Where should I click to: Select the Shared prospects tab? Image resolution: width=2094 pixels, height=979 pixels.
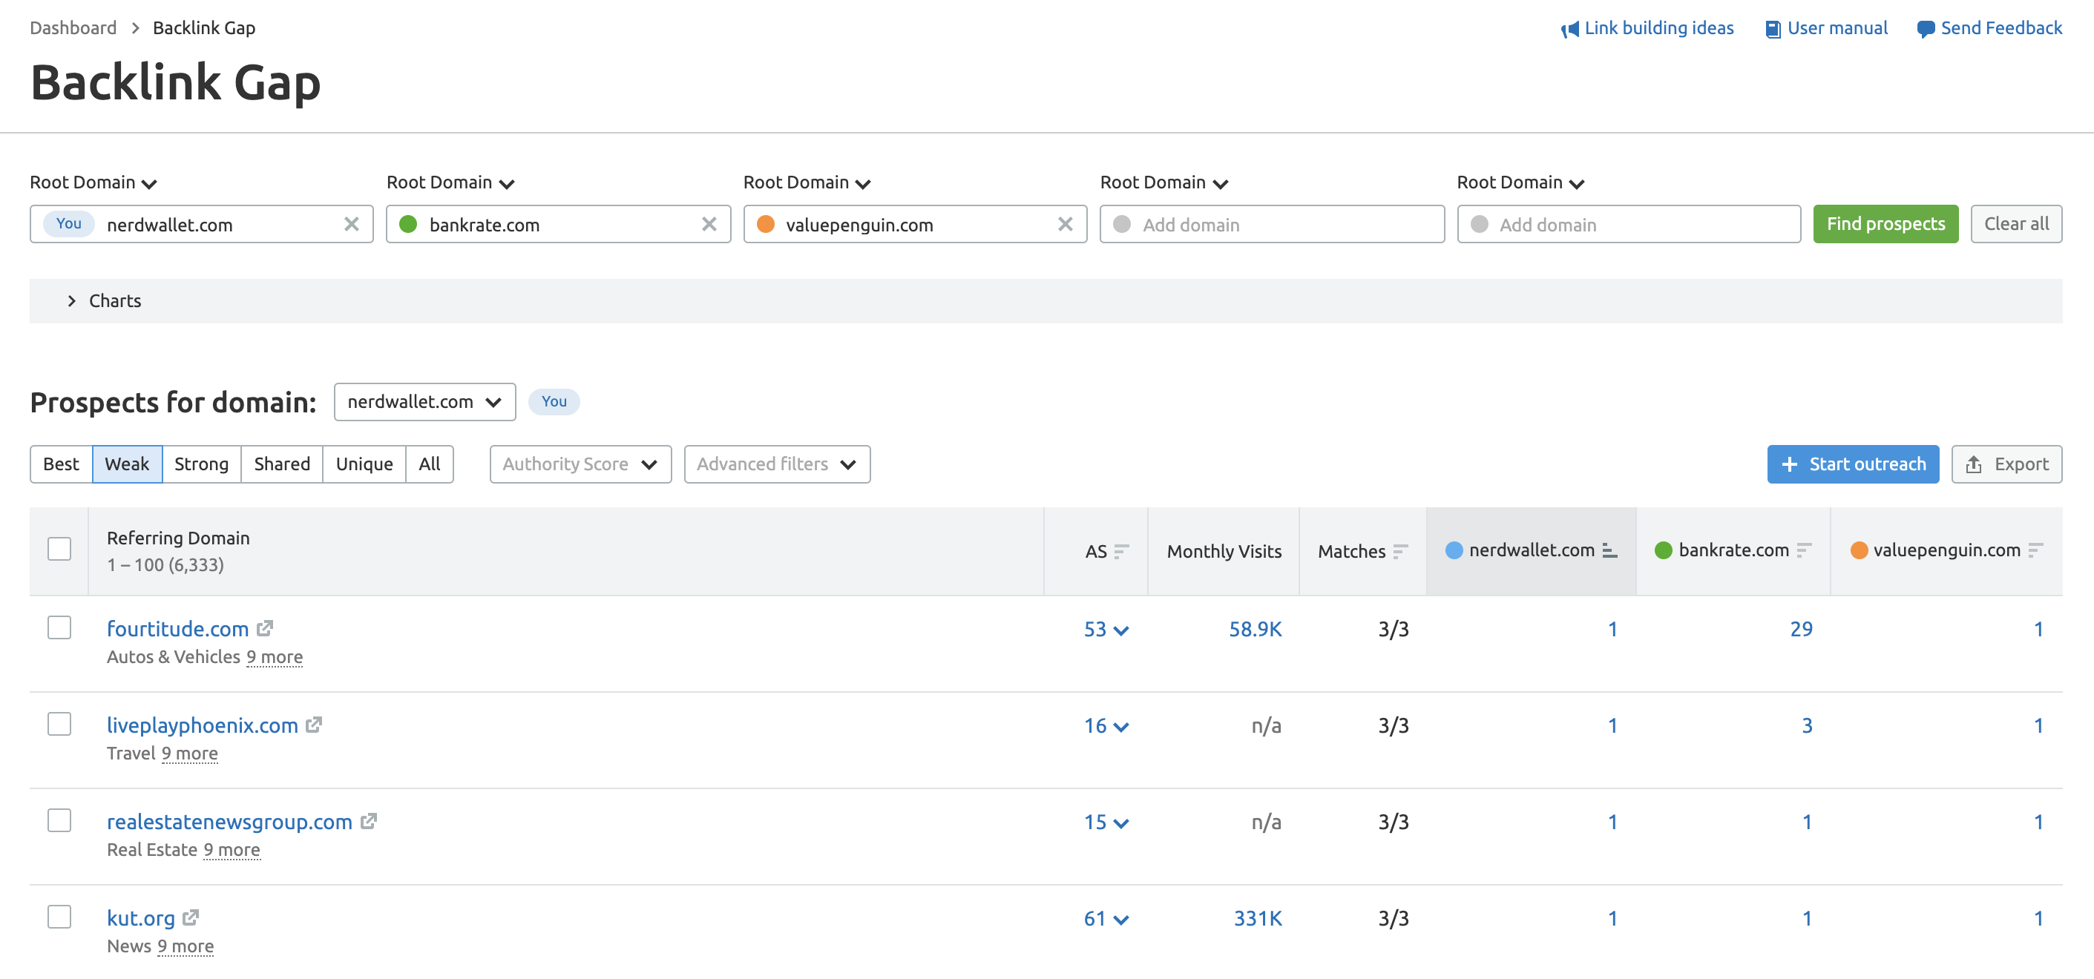click(281, 464)
